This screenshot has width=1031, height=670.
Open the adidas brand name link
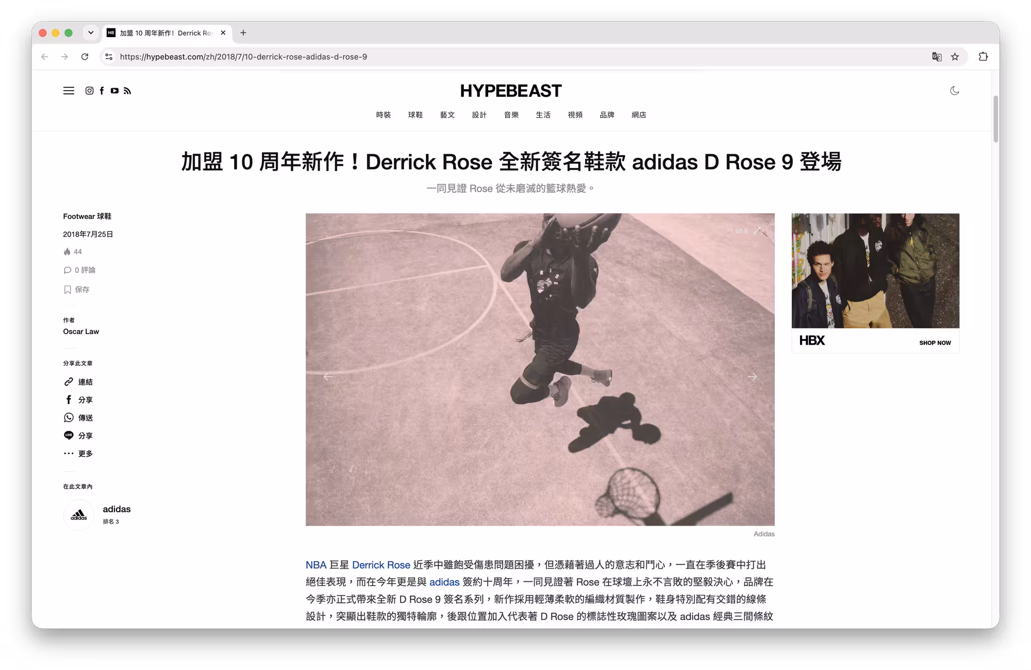(x=117, y=509)
